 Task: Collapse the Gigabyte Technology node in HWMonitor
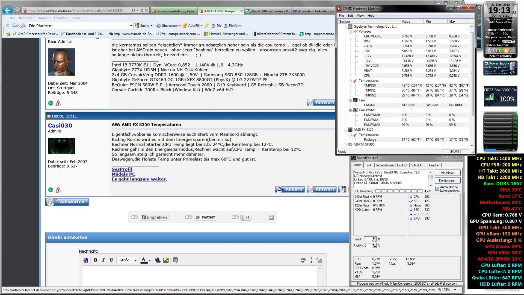(345, 27)
